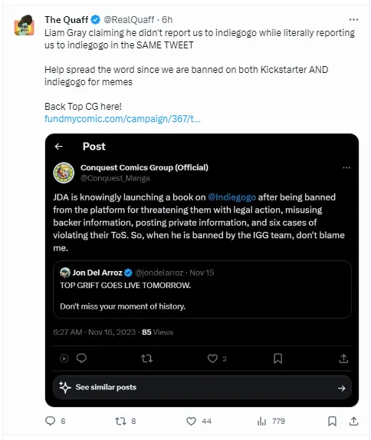Open three-dot menu on Conquest Comics post
371x440 pixels.
pos(346,167)
